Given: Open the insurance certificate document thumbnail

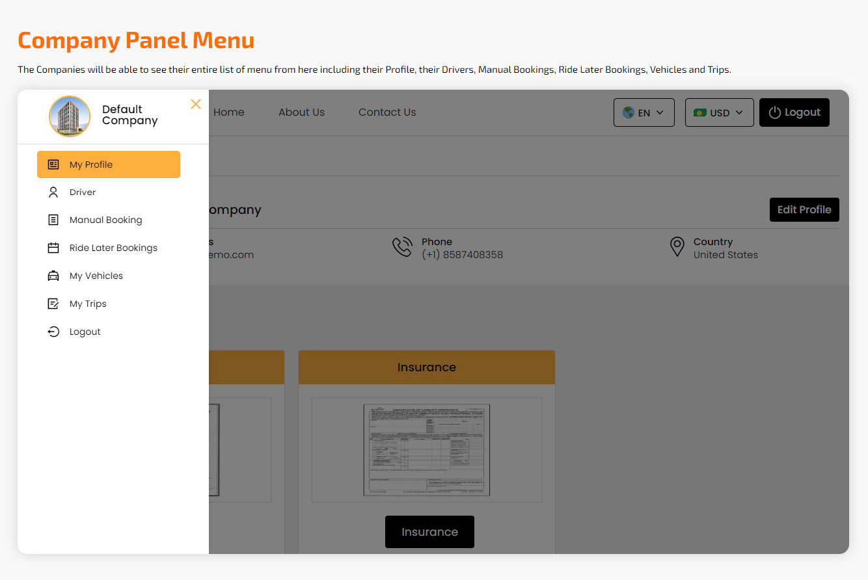Looking at the screenshot, I should (427, 450).
